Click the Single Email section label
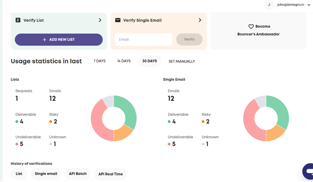Image resolution: width=313 pixels, height=182 pixels. pos(174,80)
